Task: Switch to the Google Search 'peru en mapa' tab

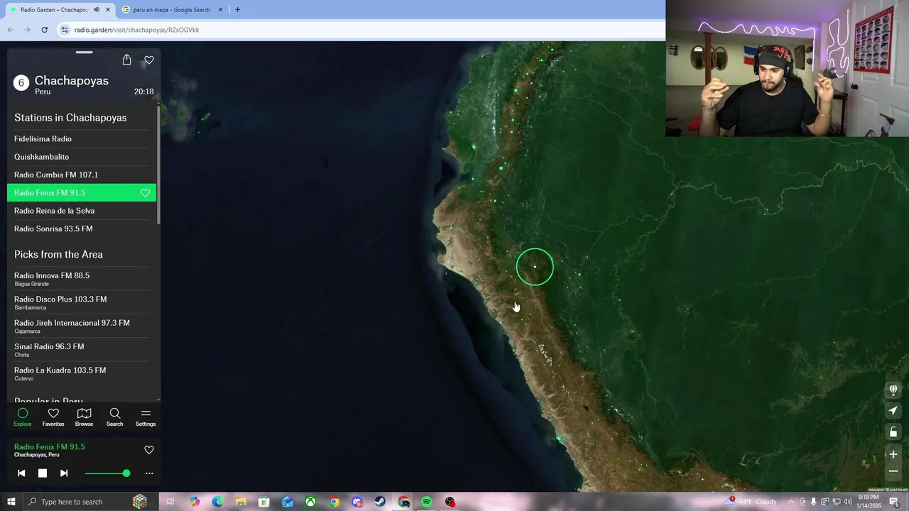Action: [172, 10]
